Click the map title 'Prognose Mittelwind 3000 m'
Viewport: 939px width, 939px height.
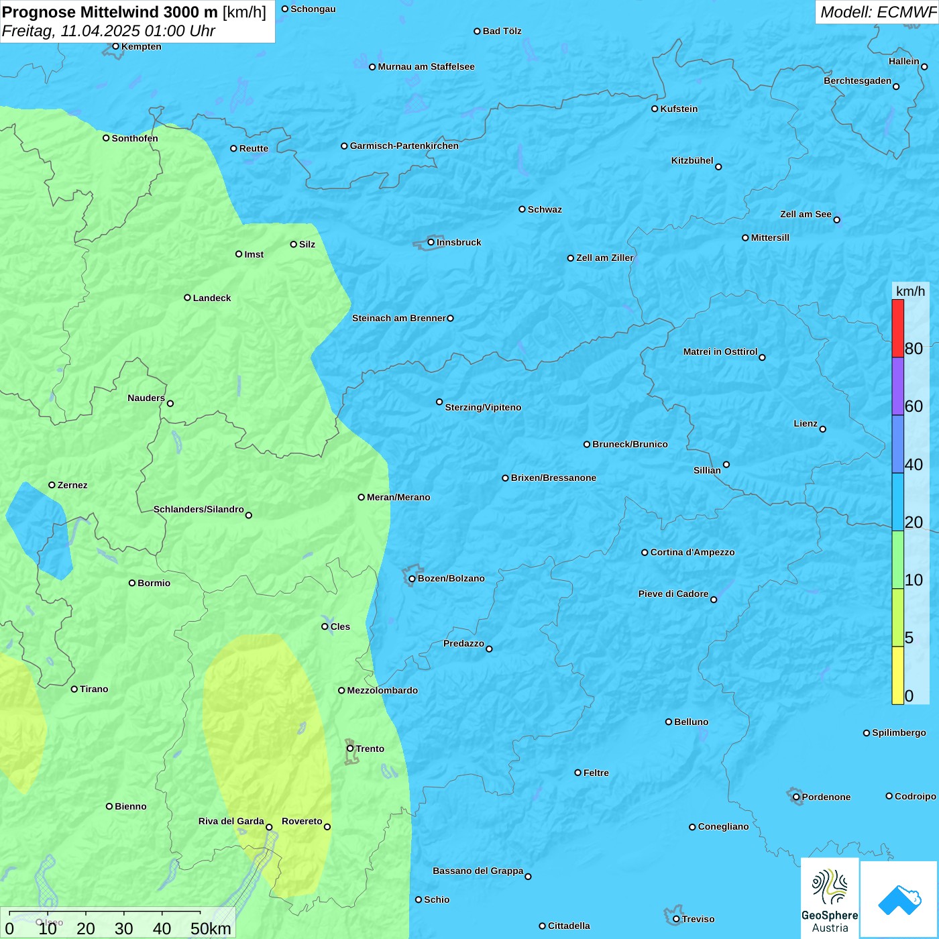(x=110, y=12)
